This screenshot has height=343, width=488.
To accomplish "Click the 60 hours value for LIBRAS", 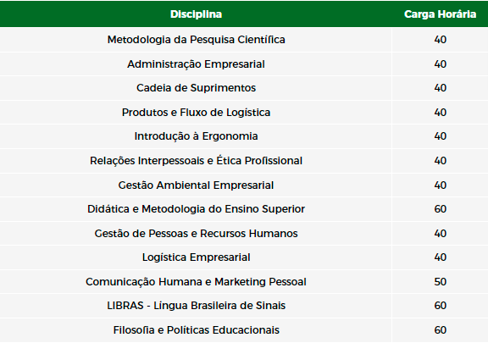I will (x=440, y=306).
